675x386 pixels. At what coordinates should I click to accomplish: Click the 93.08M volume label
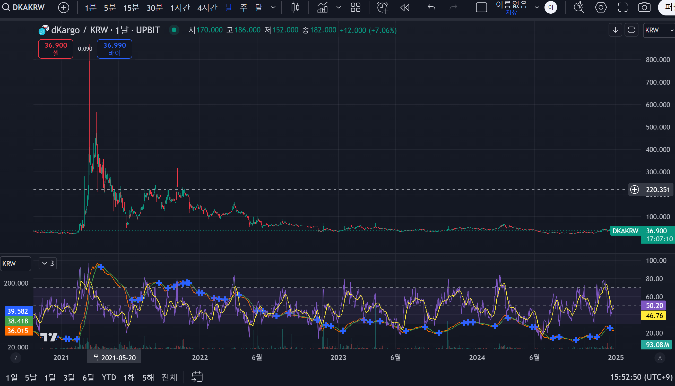pyautogui.click(x=657, y=345)
